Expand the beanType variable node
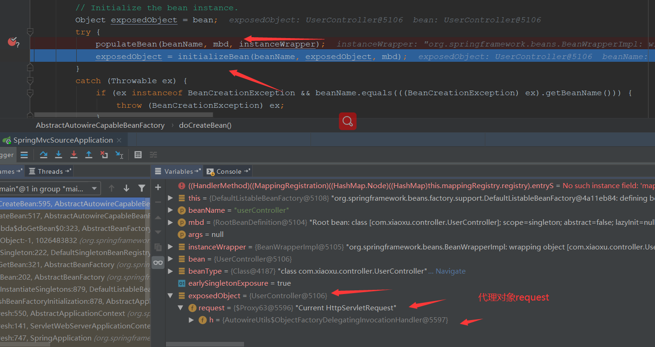 (x=171, y=271)
